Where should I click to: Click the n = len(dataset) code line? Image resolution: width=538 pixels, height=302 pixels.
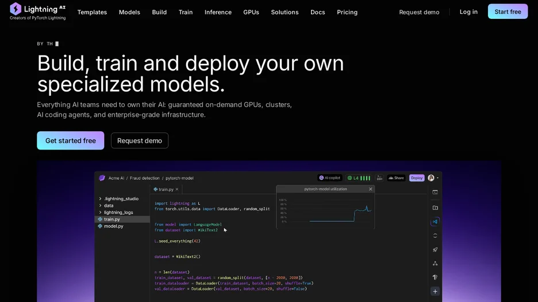pyautogui.click(x=172, y=272)
